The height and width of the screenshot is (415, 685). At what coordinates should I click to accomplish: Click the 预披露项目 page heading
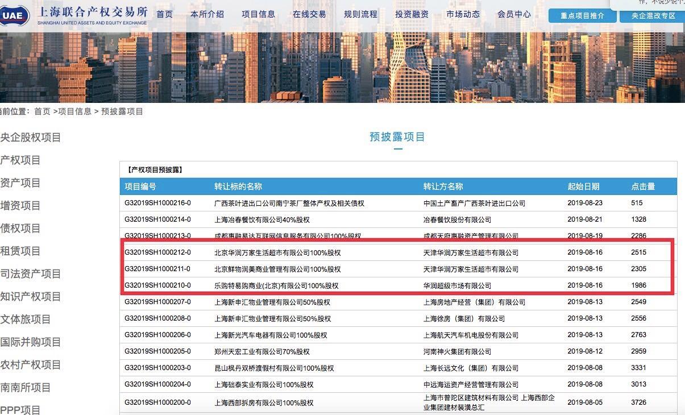coord(397,136)
